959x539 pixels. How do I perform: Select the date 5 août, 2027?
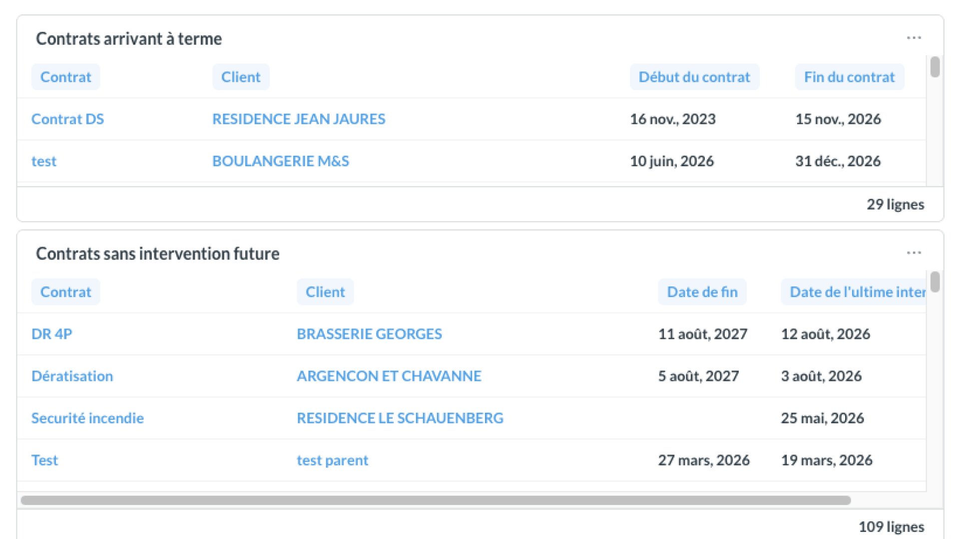698,376
